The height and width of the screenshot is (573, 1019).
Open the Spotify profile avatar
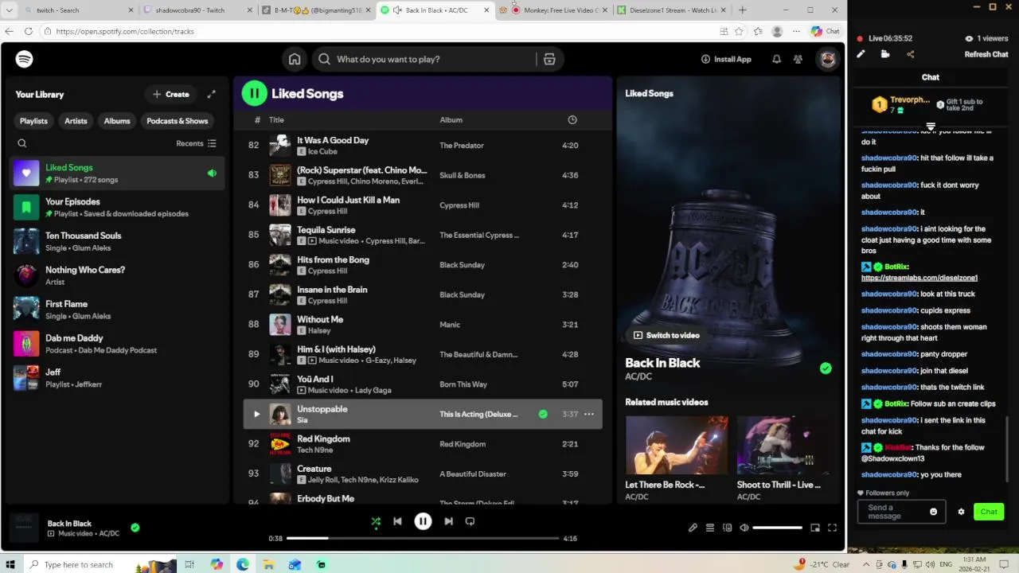(828, 59)
